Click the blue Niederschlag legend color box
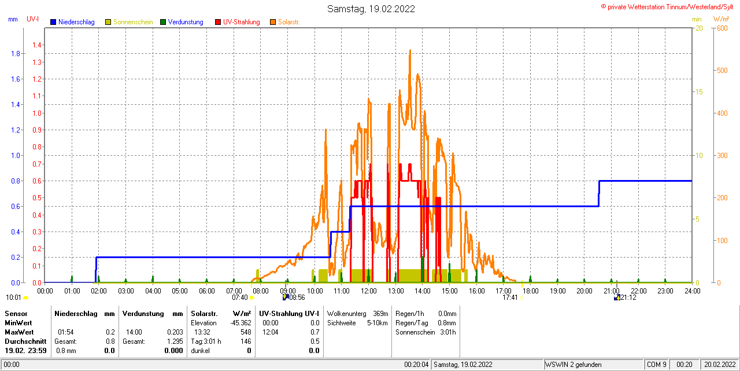Viewport: 740px width, 371px height. pos(53,22)
